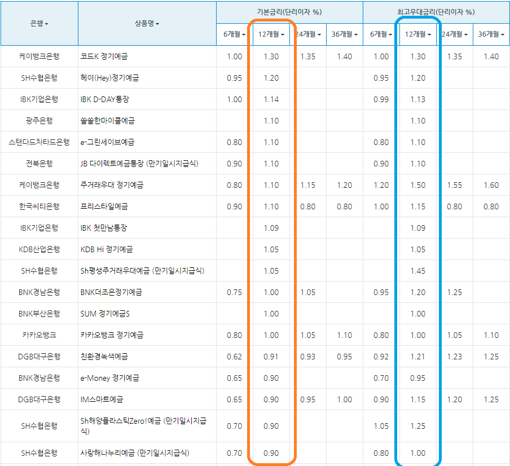Sort by the 은행 column header
Image resolution: width=510 pixels, height=466 pixels.
click(39, 24)
